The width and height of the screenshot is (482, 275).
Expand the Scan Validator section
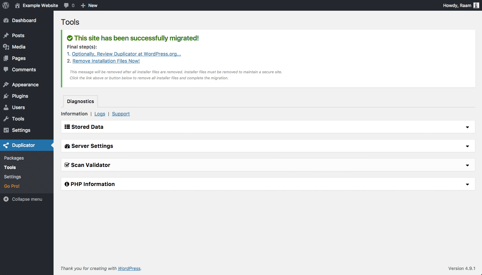click(x=268, y=165)
